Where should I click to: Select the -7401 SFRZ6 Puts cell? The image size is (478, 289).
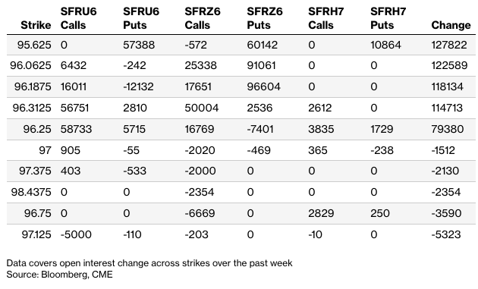point(260,129)
